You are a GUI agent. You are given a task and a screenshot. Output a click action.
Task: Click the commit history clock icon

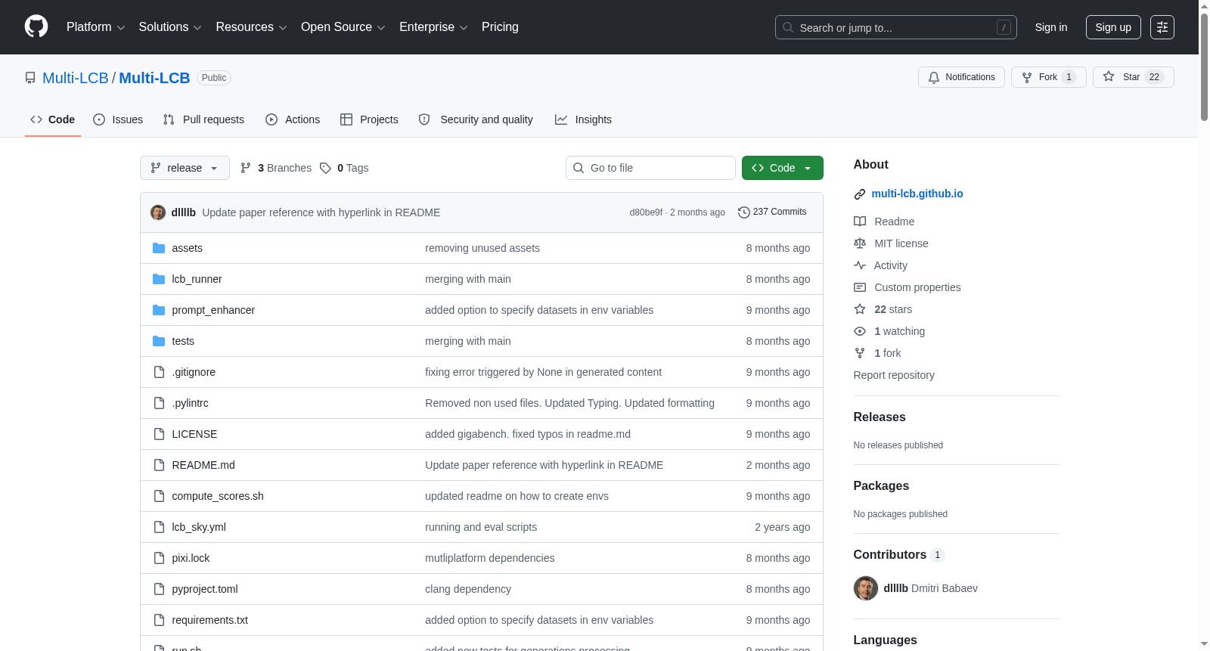click(744, 212)
